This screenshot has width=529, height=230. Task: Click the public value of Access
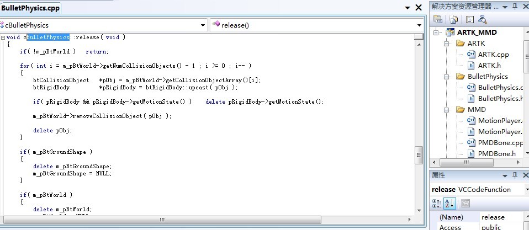(x=491, y=227)
